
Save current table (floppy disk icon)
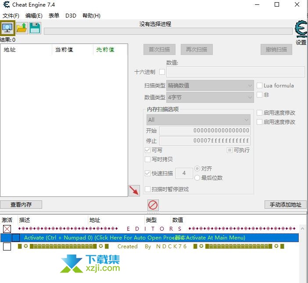[35, 28]
